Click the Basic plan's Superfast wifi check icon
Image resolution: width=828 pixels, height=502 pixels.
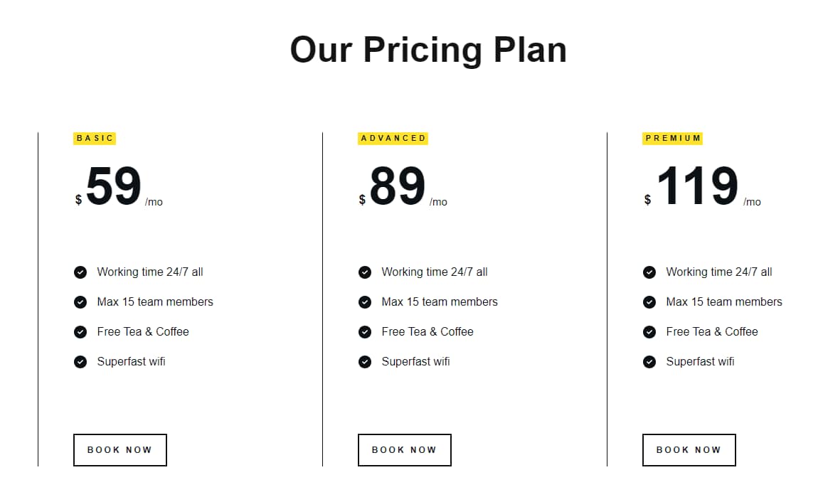80,362
